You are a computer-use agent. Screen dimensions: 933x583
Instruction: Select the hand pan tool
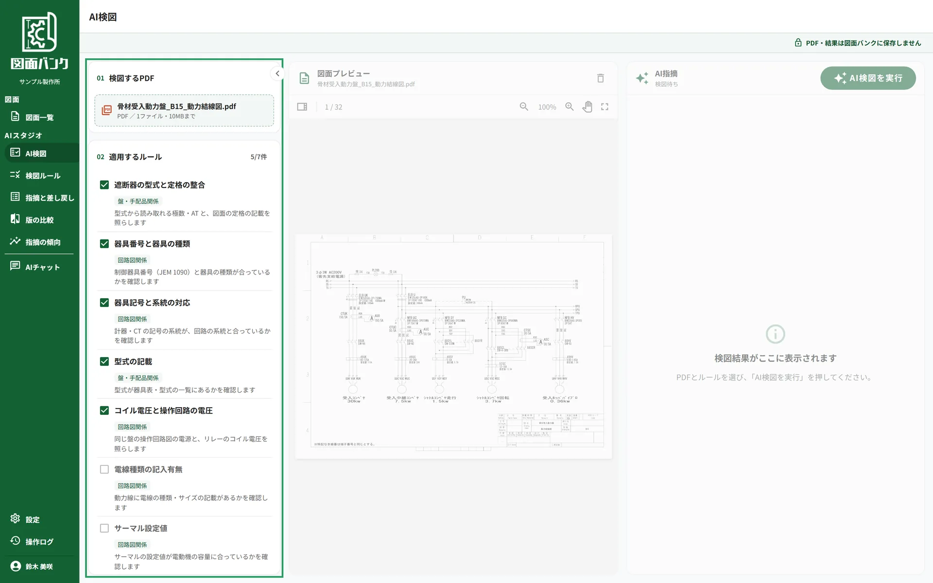587,107
